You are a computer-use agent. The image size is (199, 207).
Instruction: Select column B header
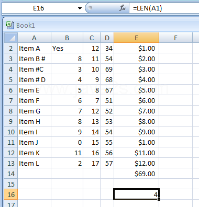67,38
